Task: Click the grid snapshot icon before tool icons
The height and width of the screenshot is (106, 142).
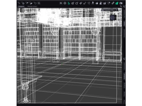Action: click(x=61, y=3)
